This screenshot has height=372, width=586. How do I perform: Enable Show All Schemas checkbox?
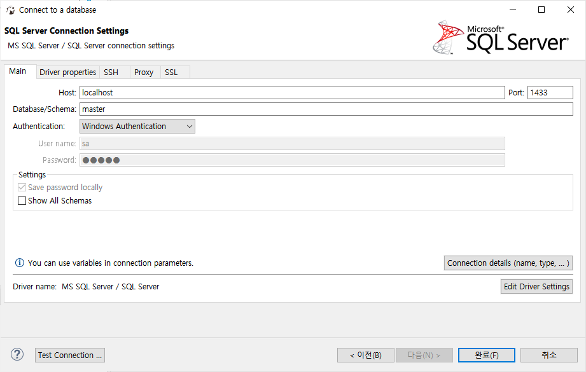pyautogui.click(x=22, y=200)
